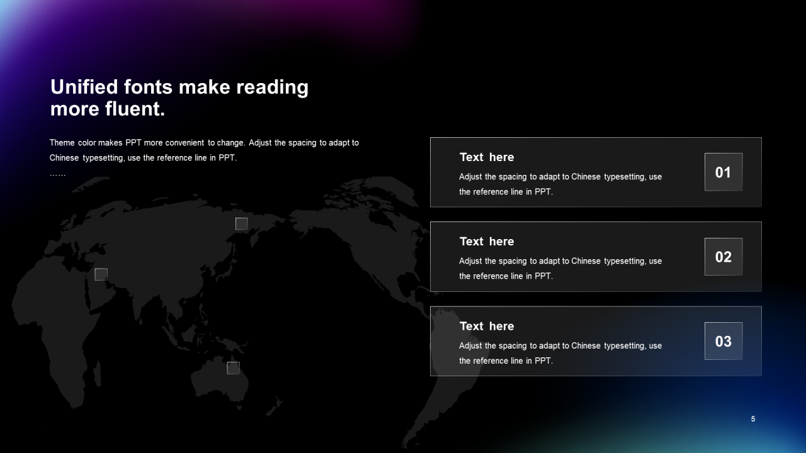The image size is (806, 453).
Task: Select the map marker square over northeast Asia
Action: 242,224
